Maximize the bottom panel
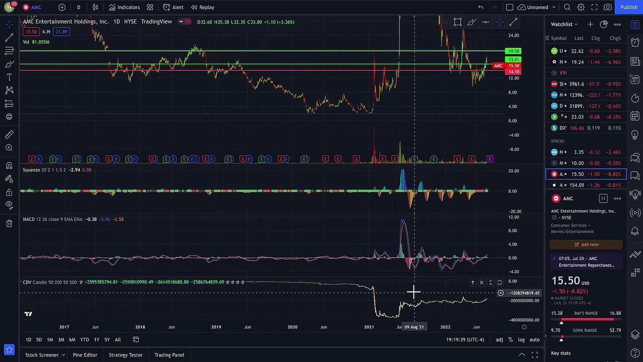 tap(534, 355)
